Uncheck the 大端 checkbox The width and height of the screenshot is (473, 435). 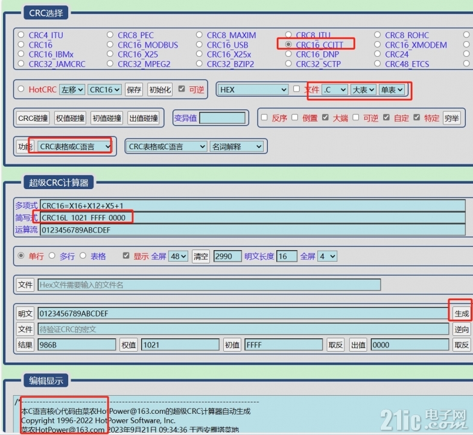325,117
